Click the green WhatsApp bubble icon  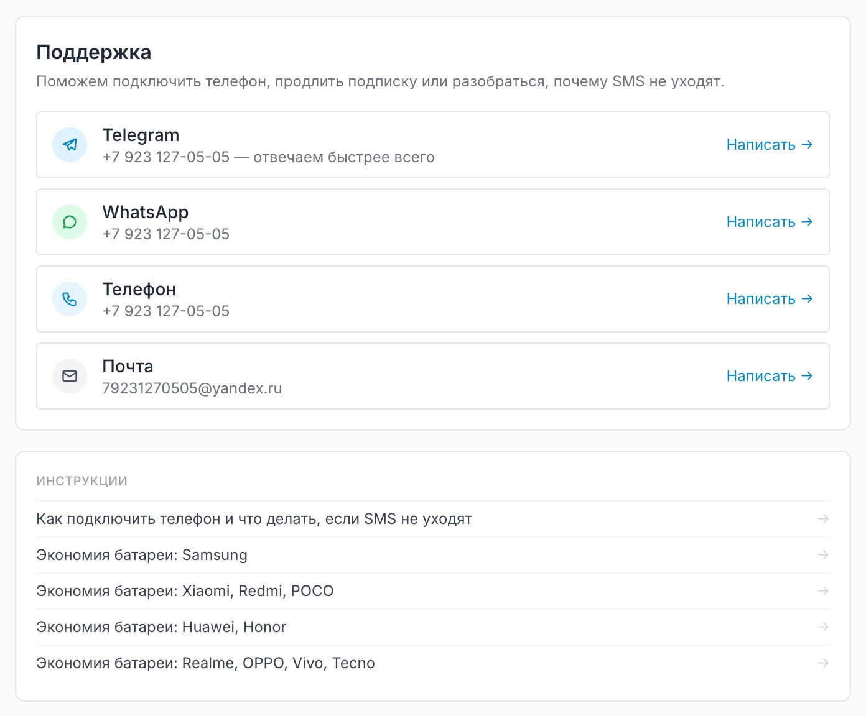[x=70, y=222]
